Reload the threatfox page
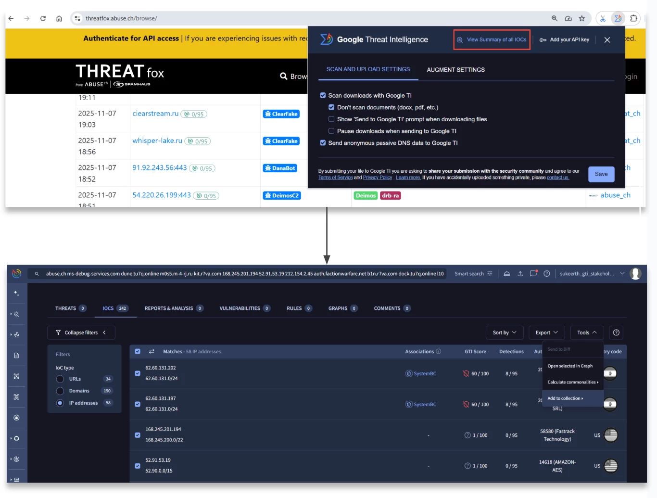The height and width of the screenshot is (498, 657). click(x=43, y=18)
